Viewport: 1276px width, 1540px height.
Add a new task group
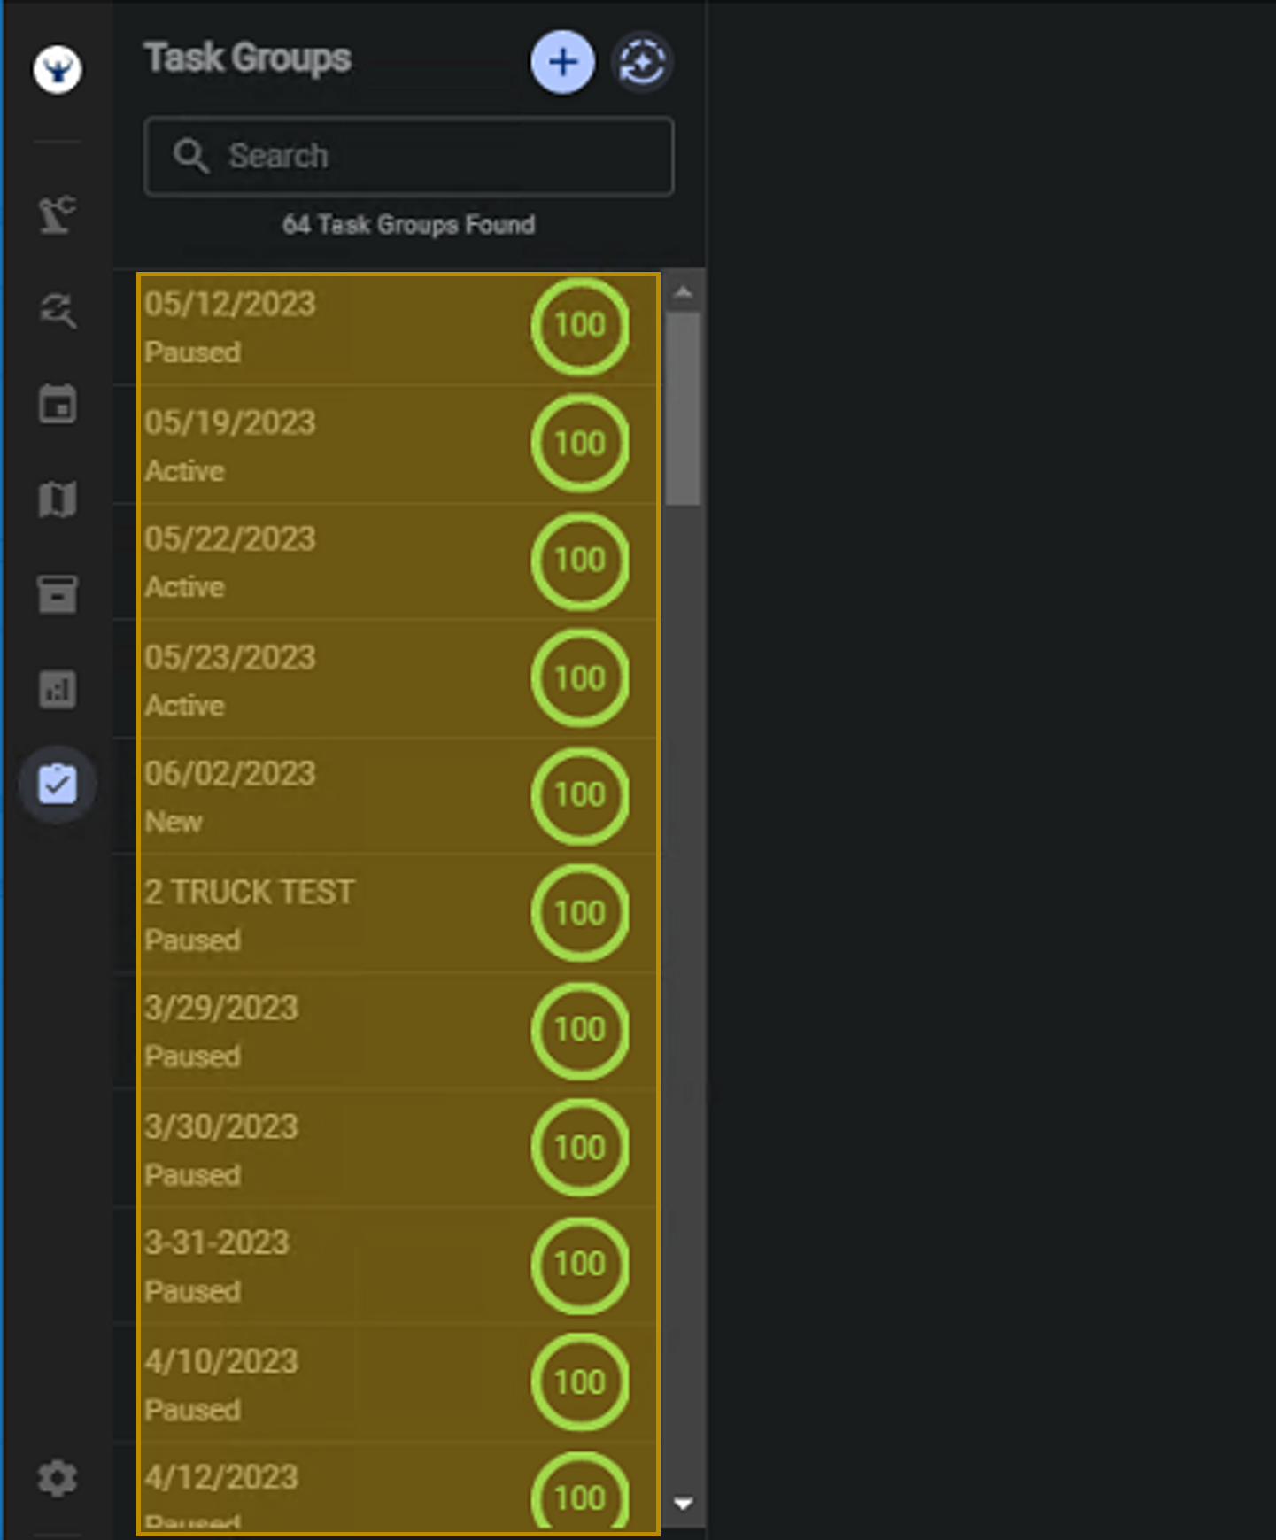[x=562, y=62]
